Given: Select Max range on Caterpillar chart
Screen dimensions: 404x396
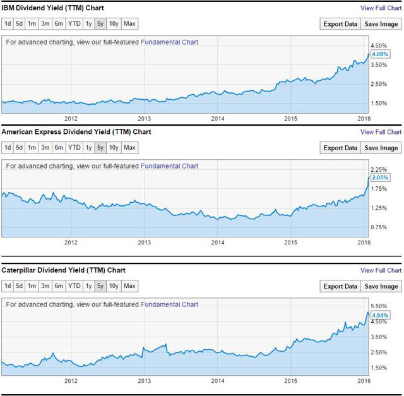Looking at the screenshot, I should point(129,286).
